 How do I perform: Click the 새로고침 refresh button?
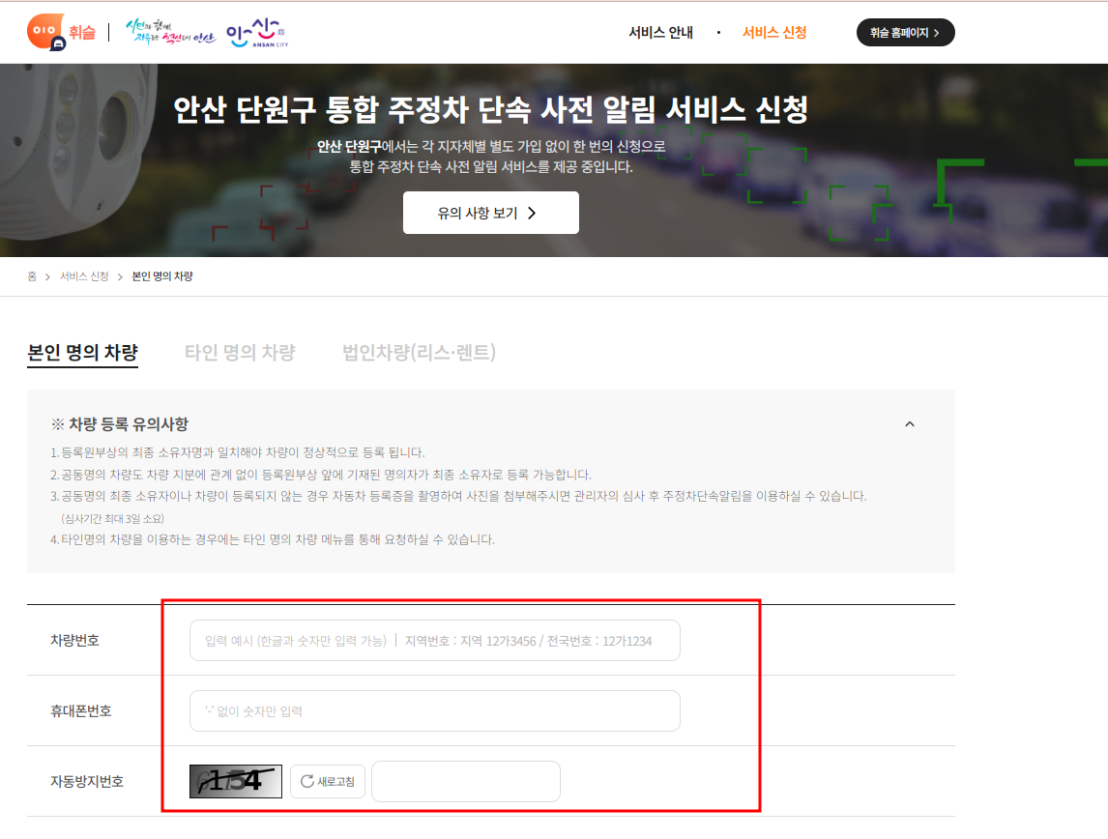[328, 781]
